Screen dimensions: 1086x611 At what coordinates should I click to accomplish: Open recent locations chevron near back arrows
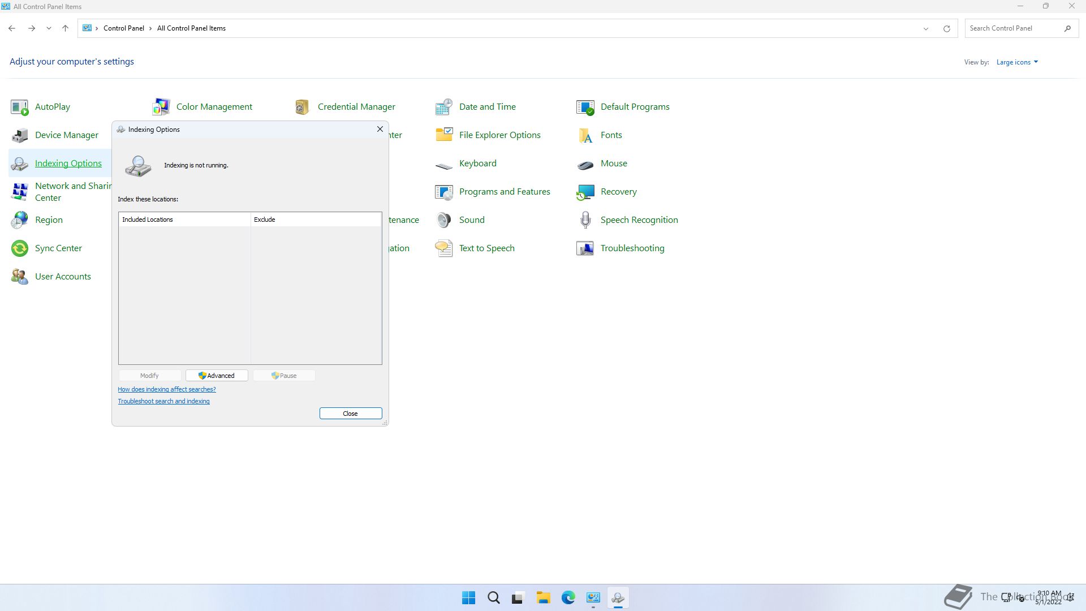pos(49,28)
